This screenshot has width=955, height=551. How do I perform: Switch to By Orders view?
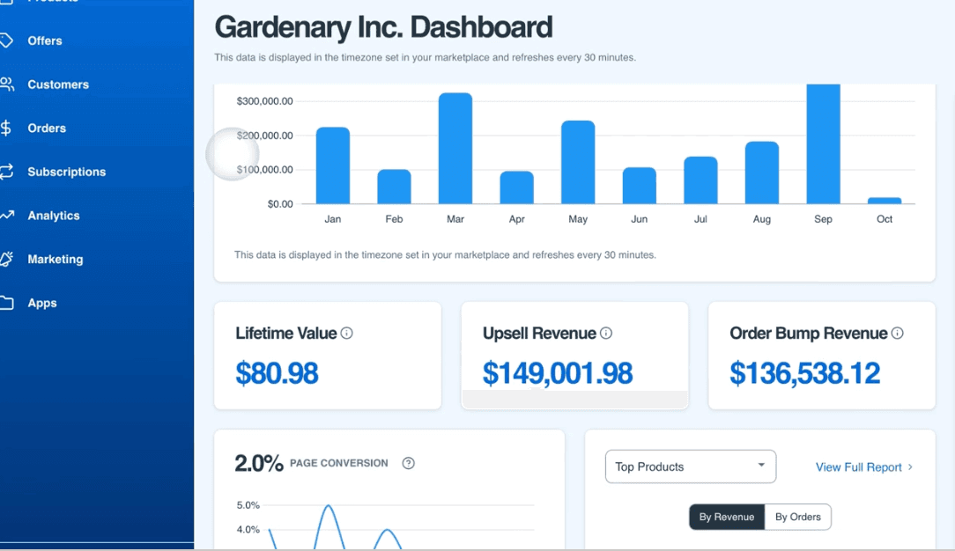tap(798, 517)
